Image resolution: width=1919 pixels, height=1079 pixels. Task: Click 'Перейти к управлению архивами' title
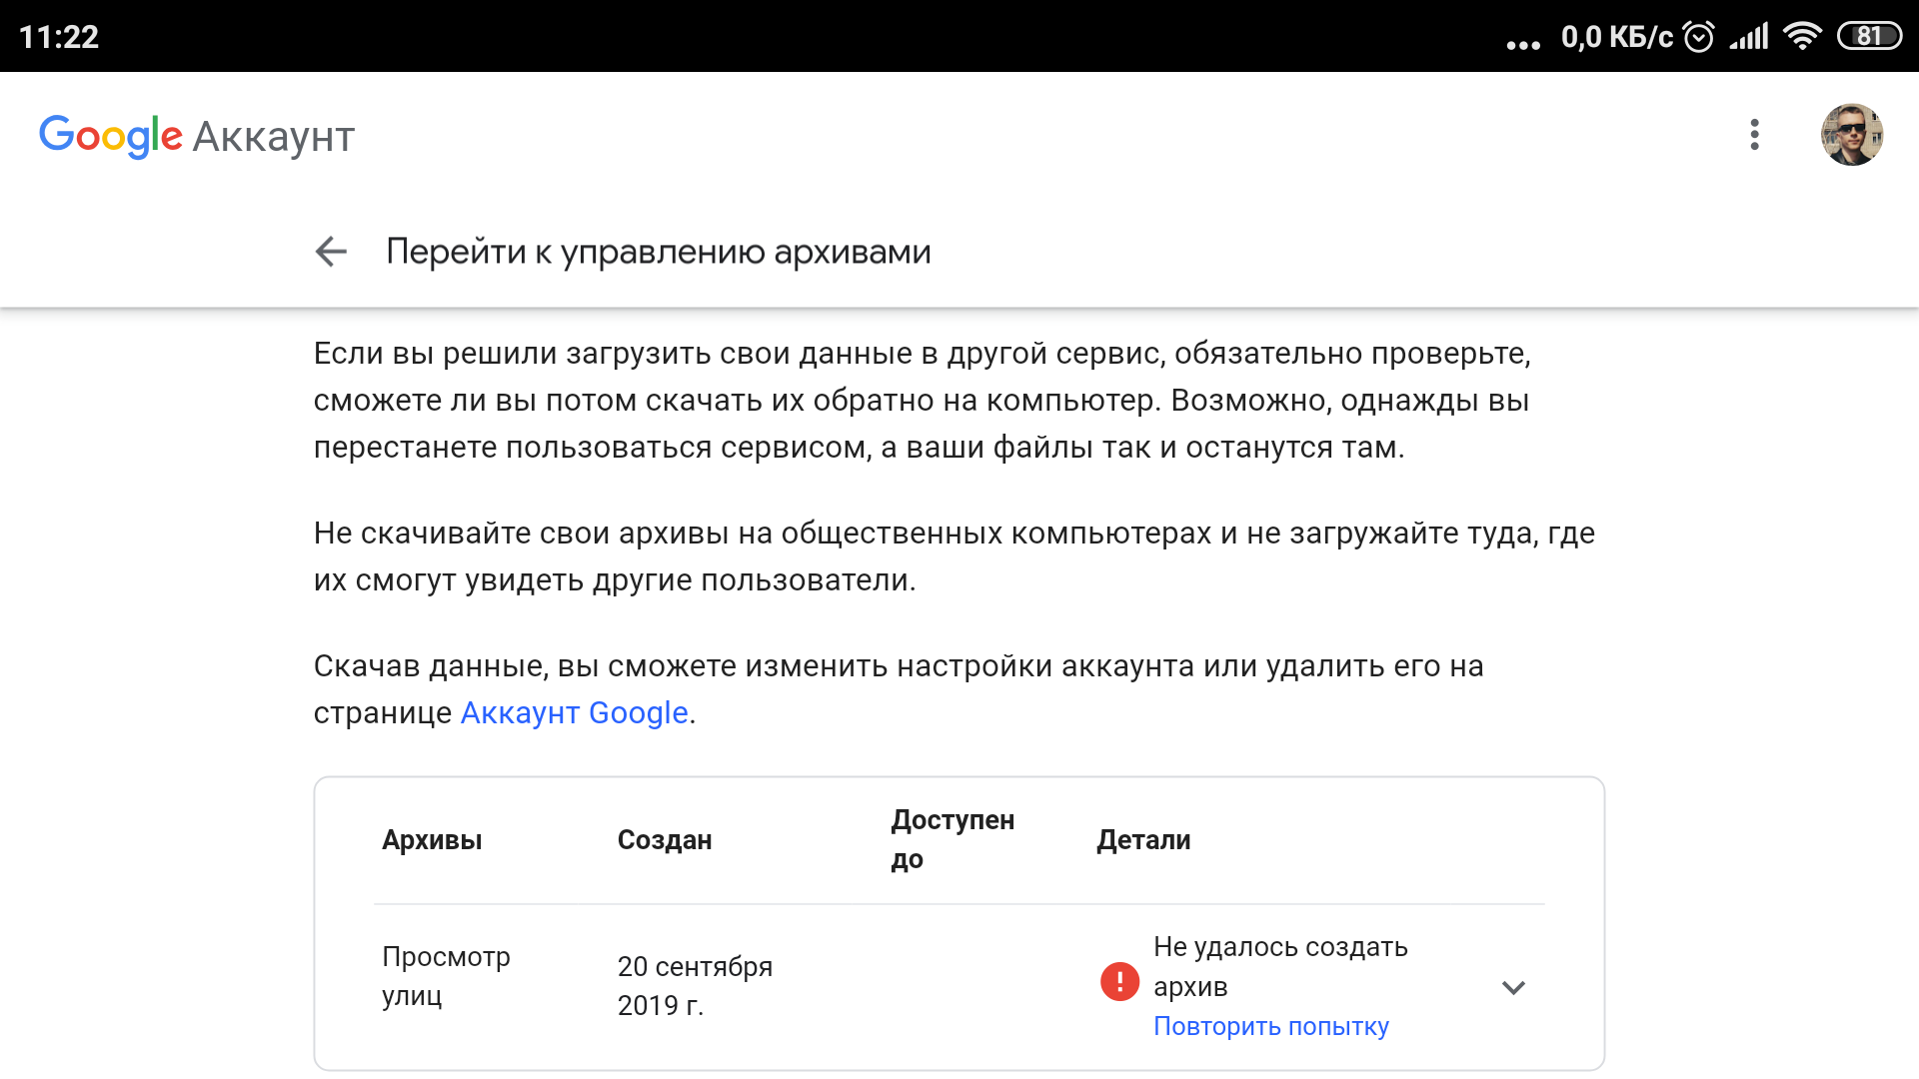(658, 252)
